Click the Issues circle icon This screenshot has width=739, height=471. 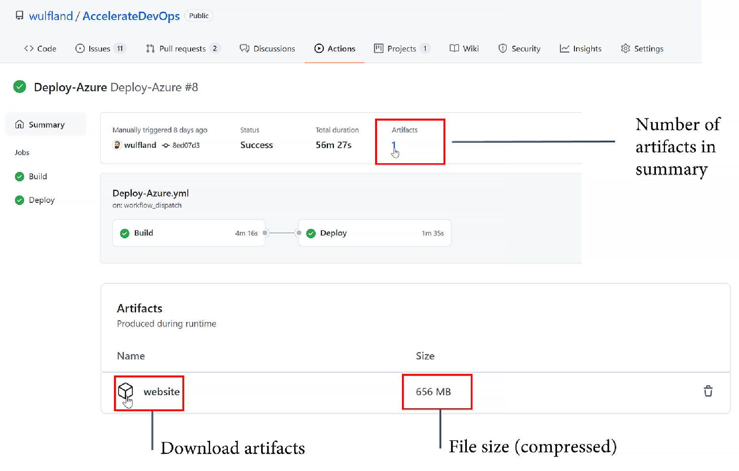(x=80, y=48)
